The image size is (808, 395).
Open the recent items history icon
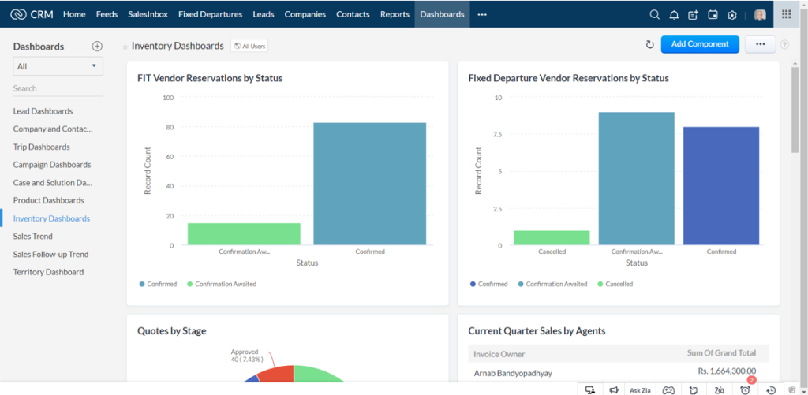(x=771, y=389)
